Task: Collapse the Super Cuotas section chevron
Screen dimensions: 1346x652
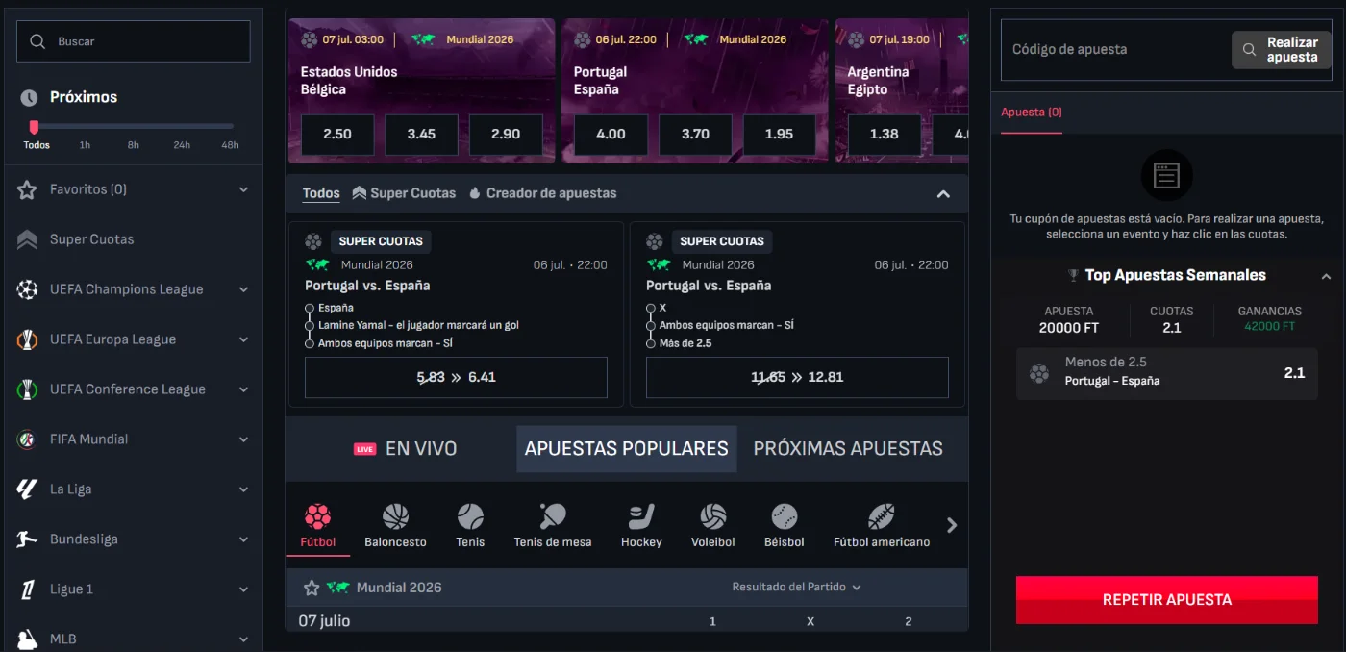Action: pyautogui.click(x=943, y=194)
